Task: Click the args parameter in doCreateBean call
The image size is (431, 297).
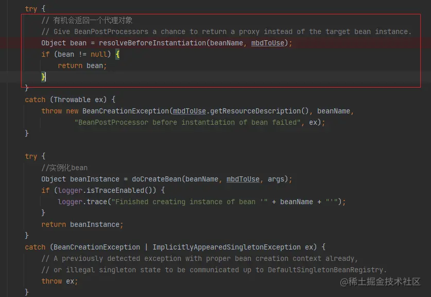Action: click(x=276, y=179)
